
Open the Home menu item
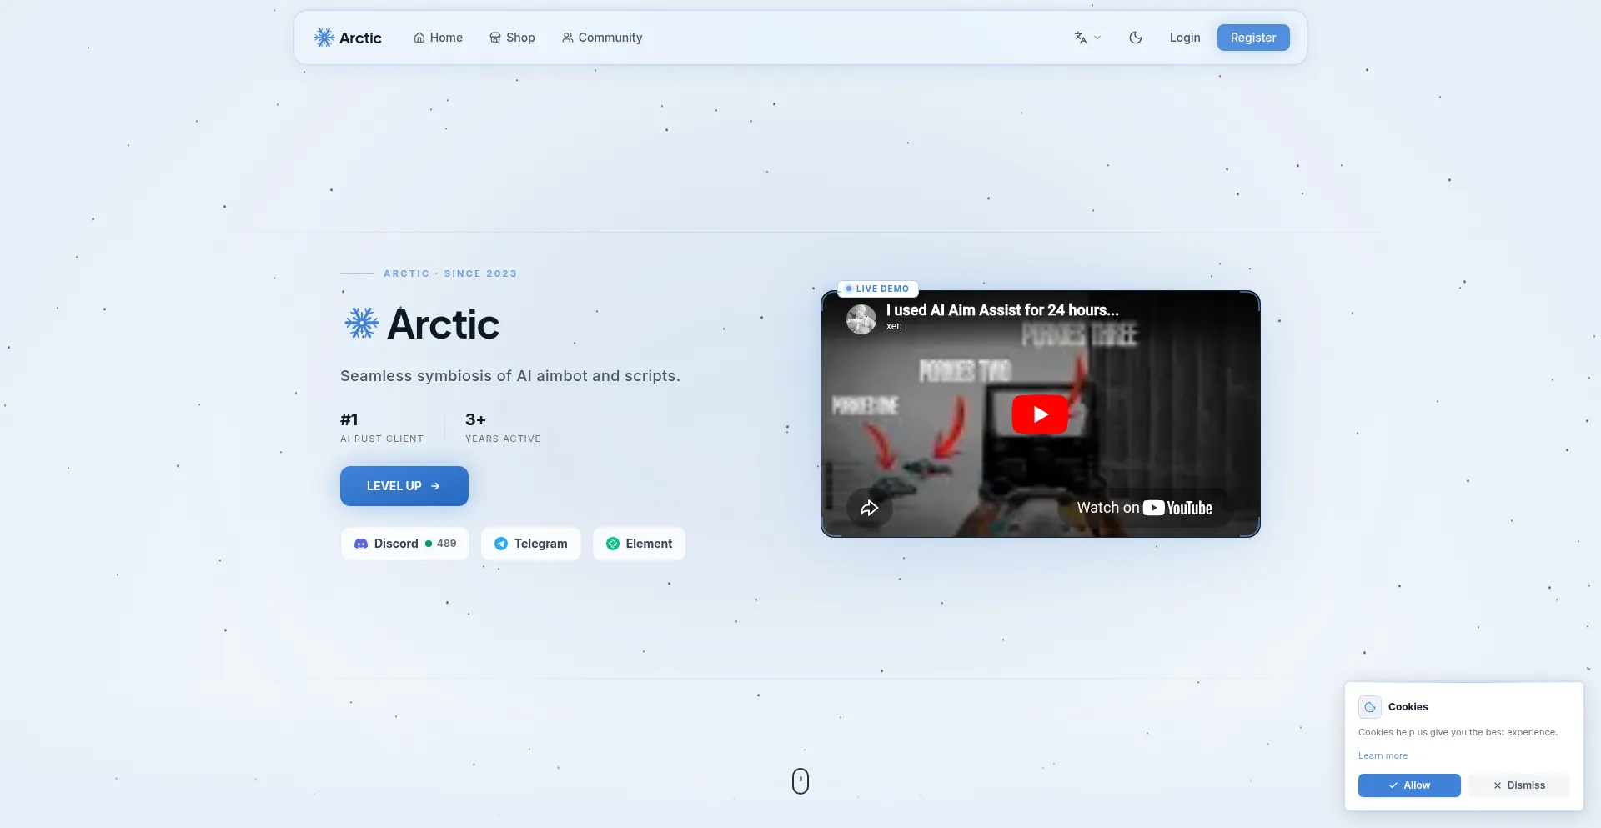point(439,38)
